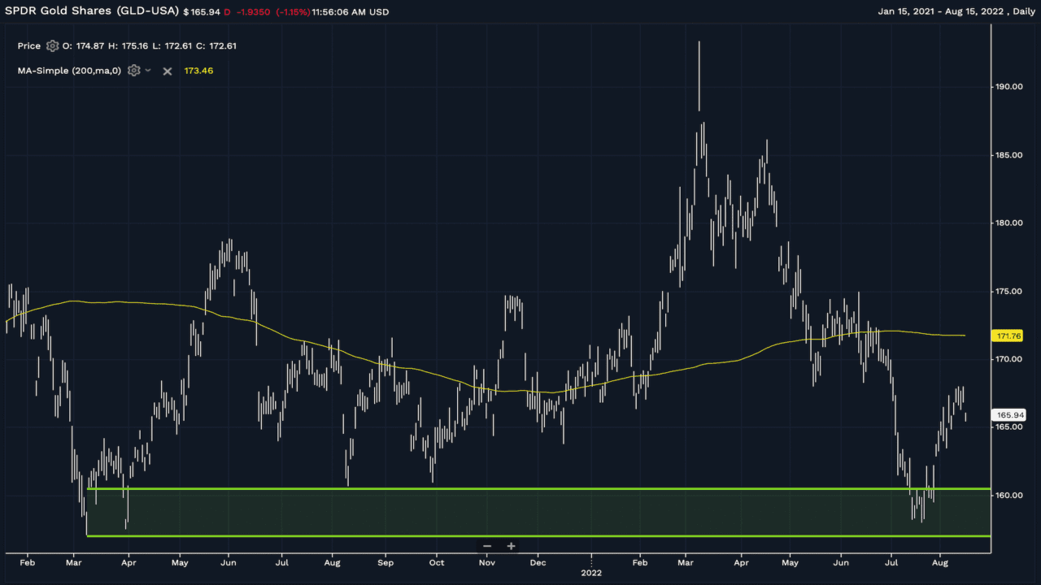Click the Dec label on time axis
The image size is (1041, 585).
[538, 561]
